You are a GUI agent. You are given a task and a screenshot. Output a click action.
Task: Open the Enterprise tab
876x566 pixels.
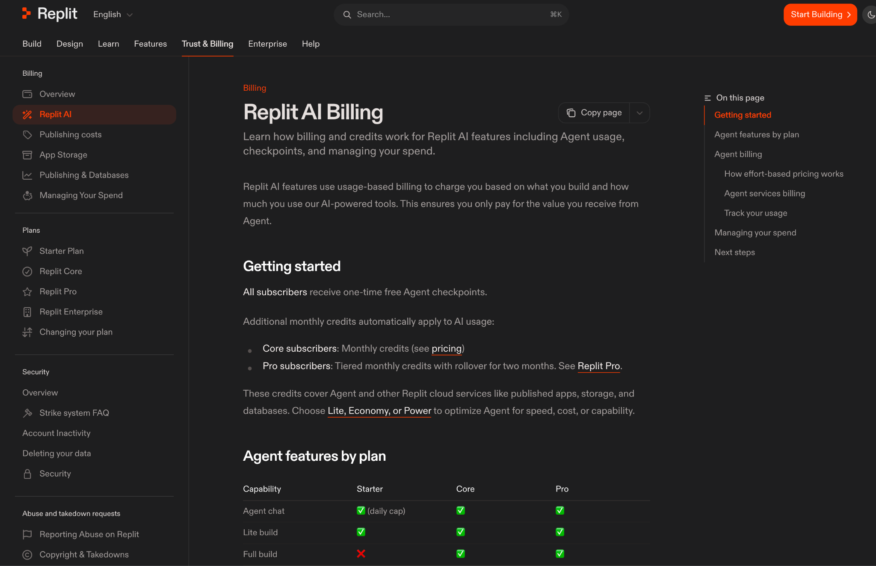pyautogui.click(x=268, y=44)
